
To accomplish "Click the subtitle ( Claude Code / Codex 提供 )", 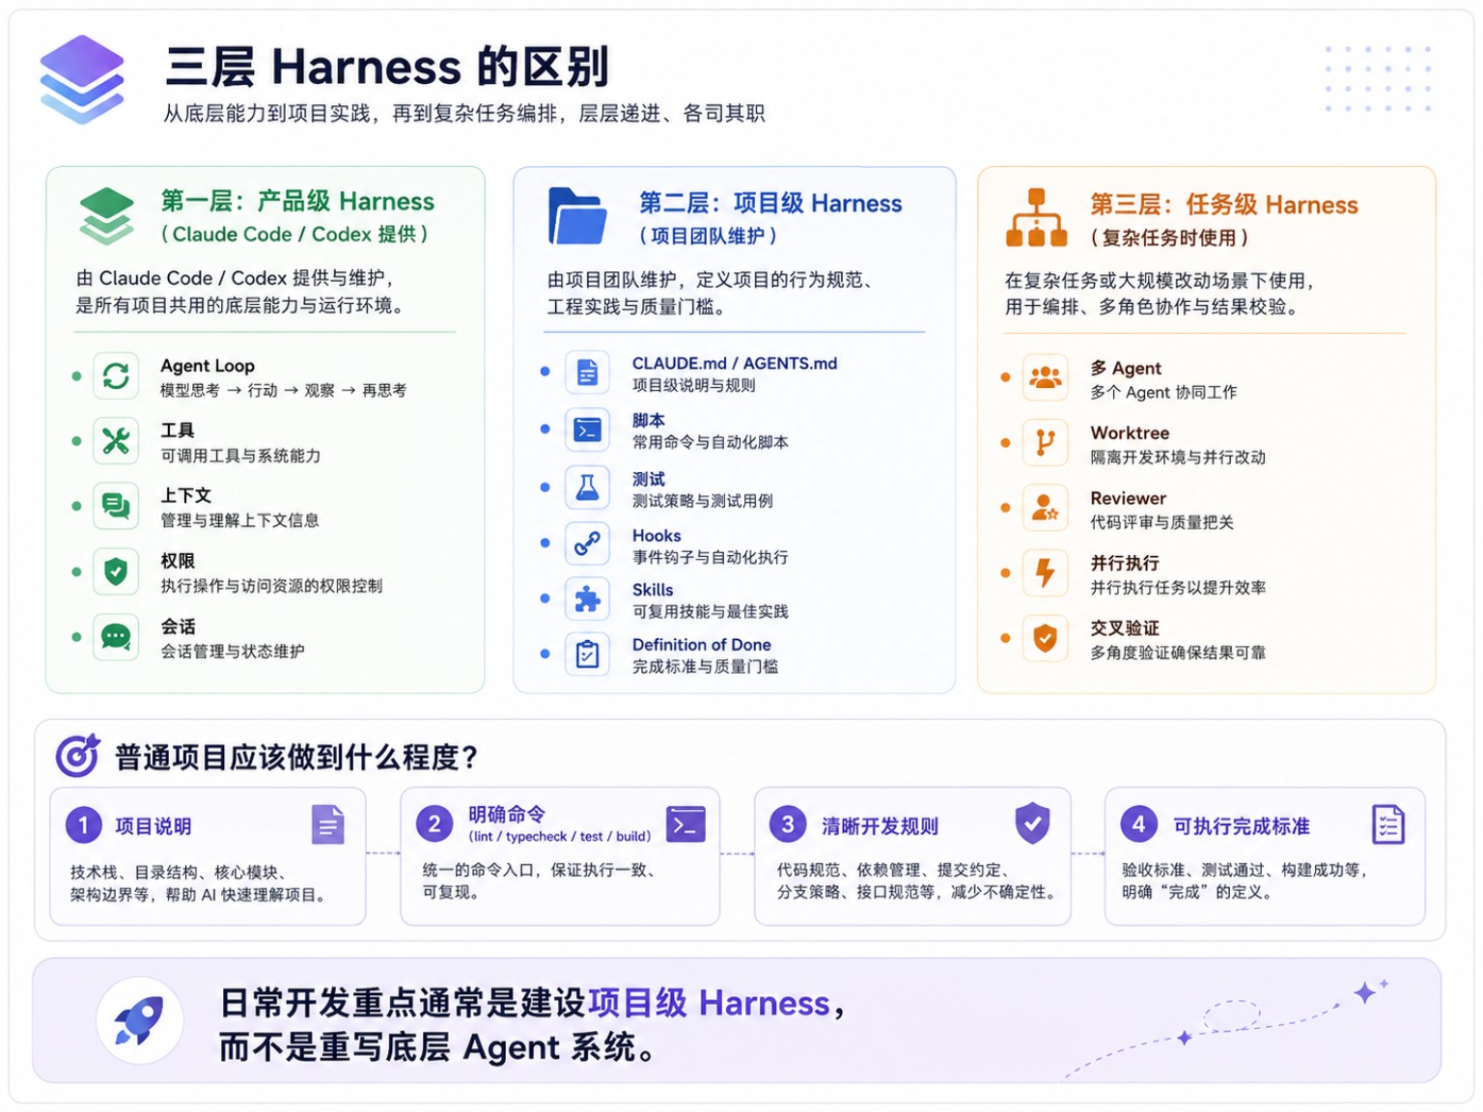I will tap(294, 235).
